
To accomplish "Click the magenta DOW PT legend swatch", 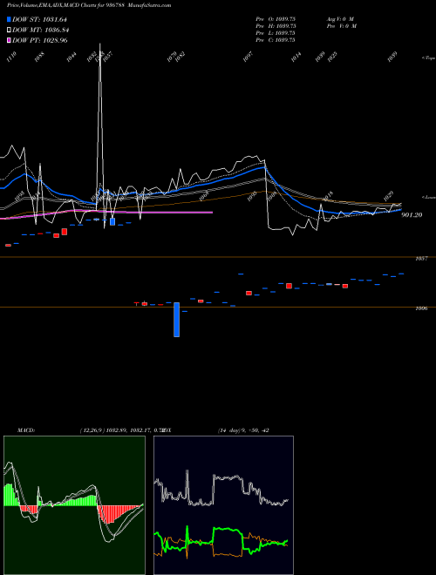I will (x=9, y=40).
